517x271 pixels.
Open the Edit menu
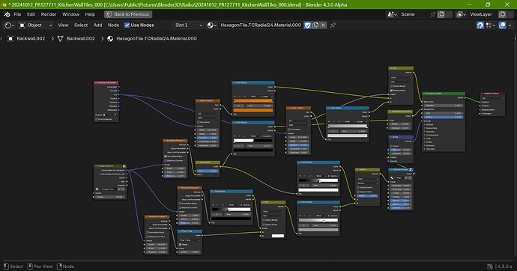pos(31,14)
